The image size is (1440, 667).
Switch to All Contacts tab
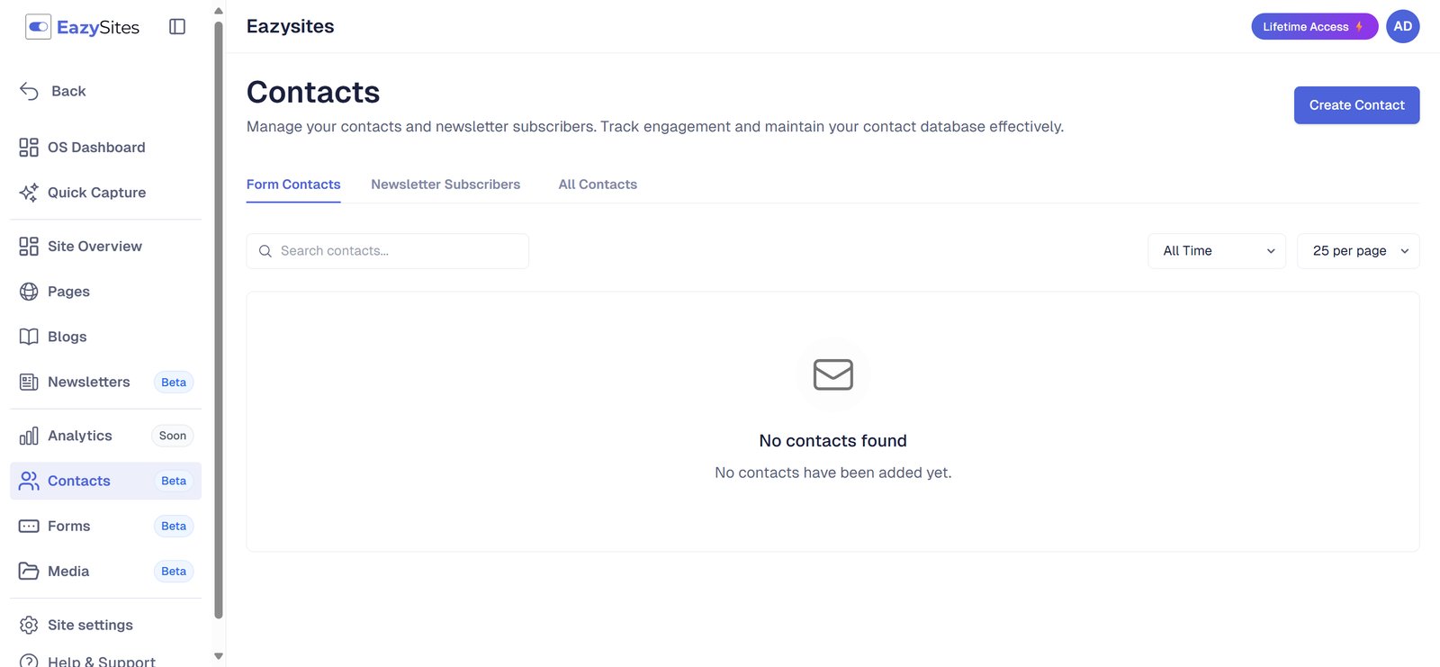coord(598,185)
